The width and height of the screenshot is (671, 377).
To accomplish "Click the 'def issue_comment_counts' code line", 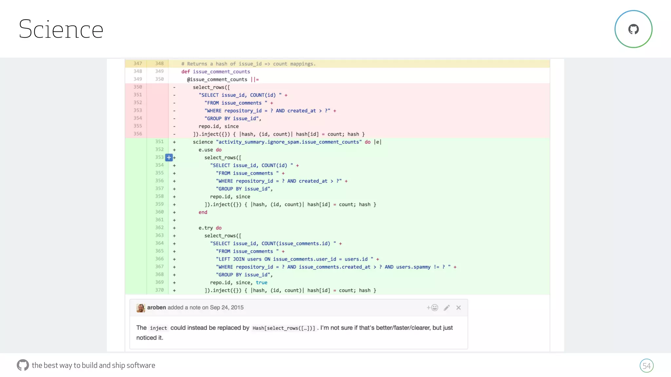I will [216, 72].
